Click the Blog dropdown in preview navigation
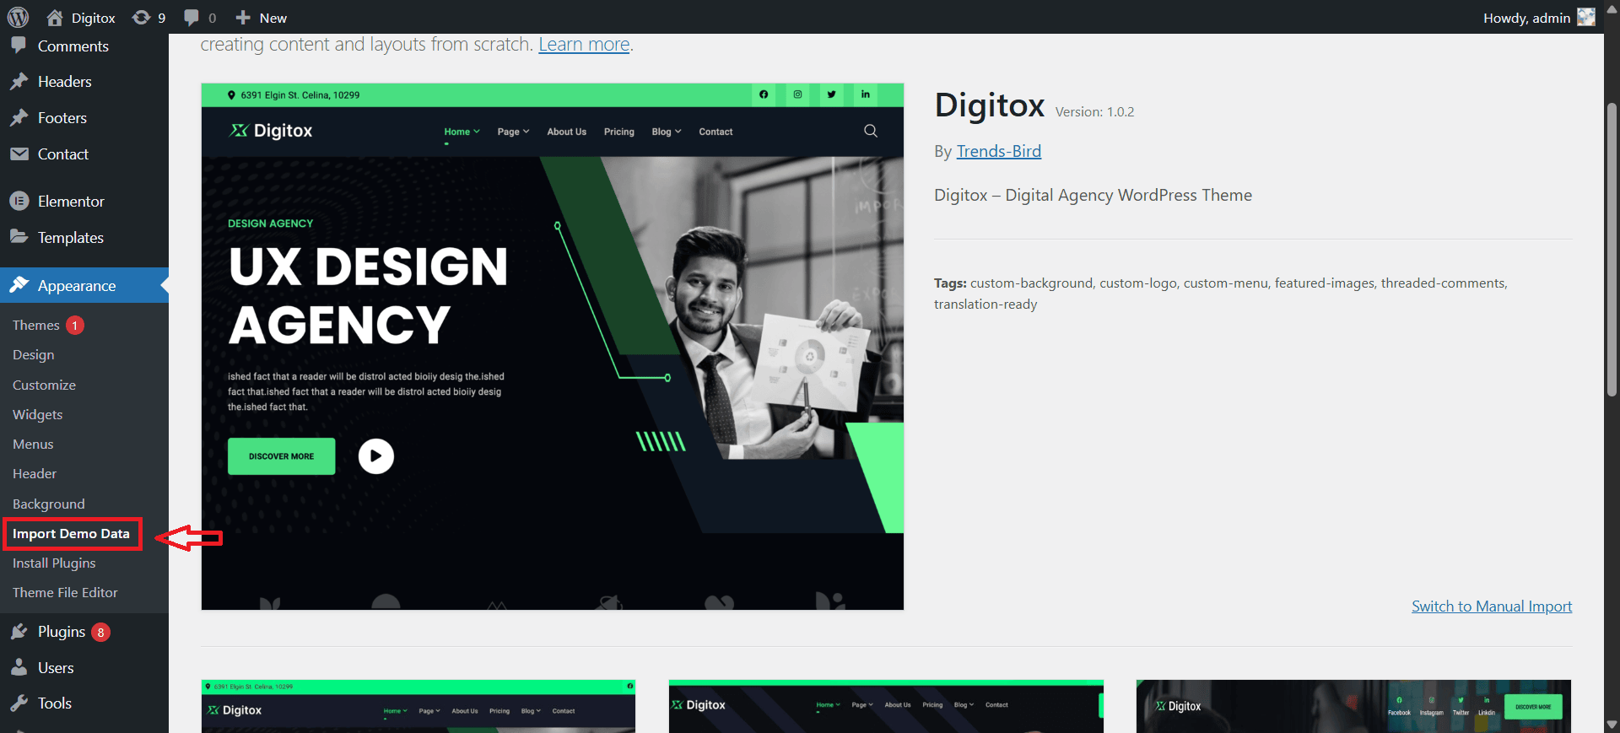This screenshot has width=1620, height=733. tap(666, 132)
